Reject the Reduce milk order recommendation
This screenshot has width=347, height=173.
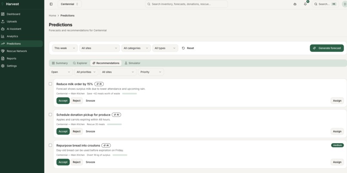(77, 101)
